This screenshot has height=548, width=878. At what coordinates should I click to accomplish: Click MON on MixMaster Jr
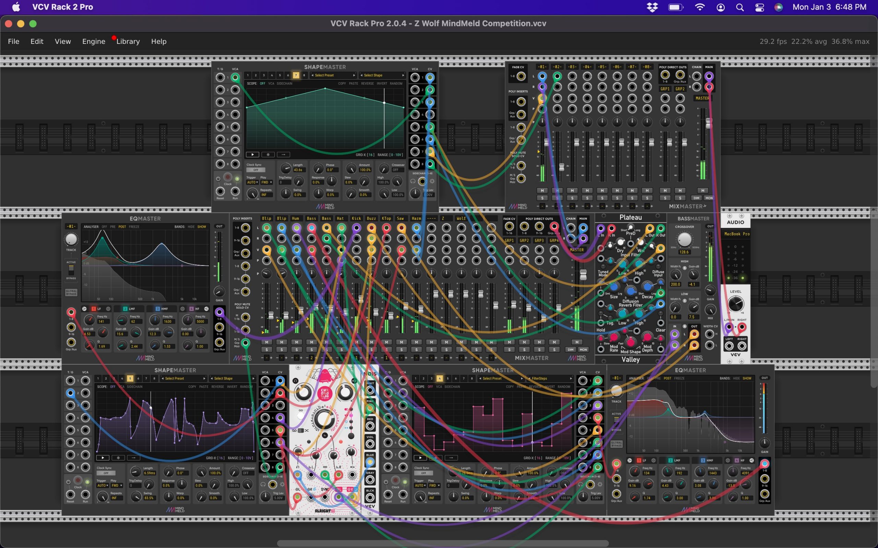coord(709,198)
